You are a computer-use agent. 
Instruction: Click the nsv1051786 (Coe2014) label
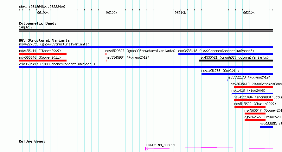pyautogui.click(x=220, y=71)
